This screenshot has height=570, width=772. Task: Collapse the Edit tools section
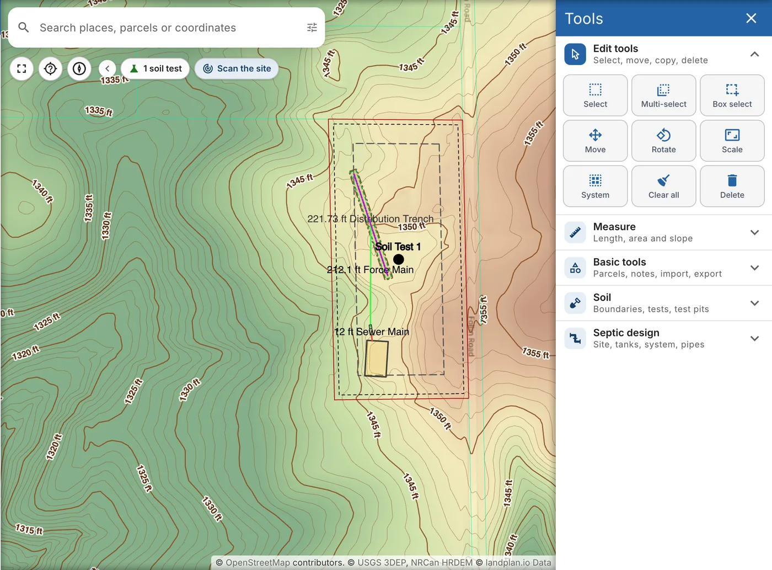pos(754,54)
